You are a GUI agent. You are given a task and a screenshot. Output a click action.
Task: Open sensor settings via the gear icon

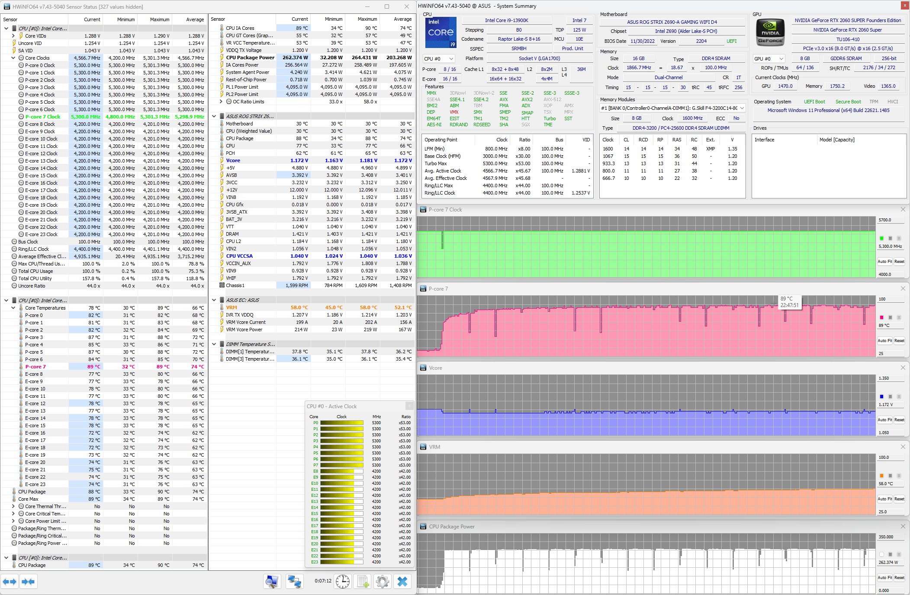(383, 582)
